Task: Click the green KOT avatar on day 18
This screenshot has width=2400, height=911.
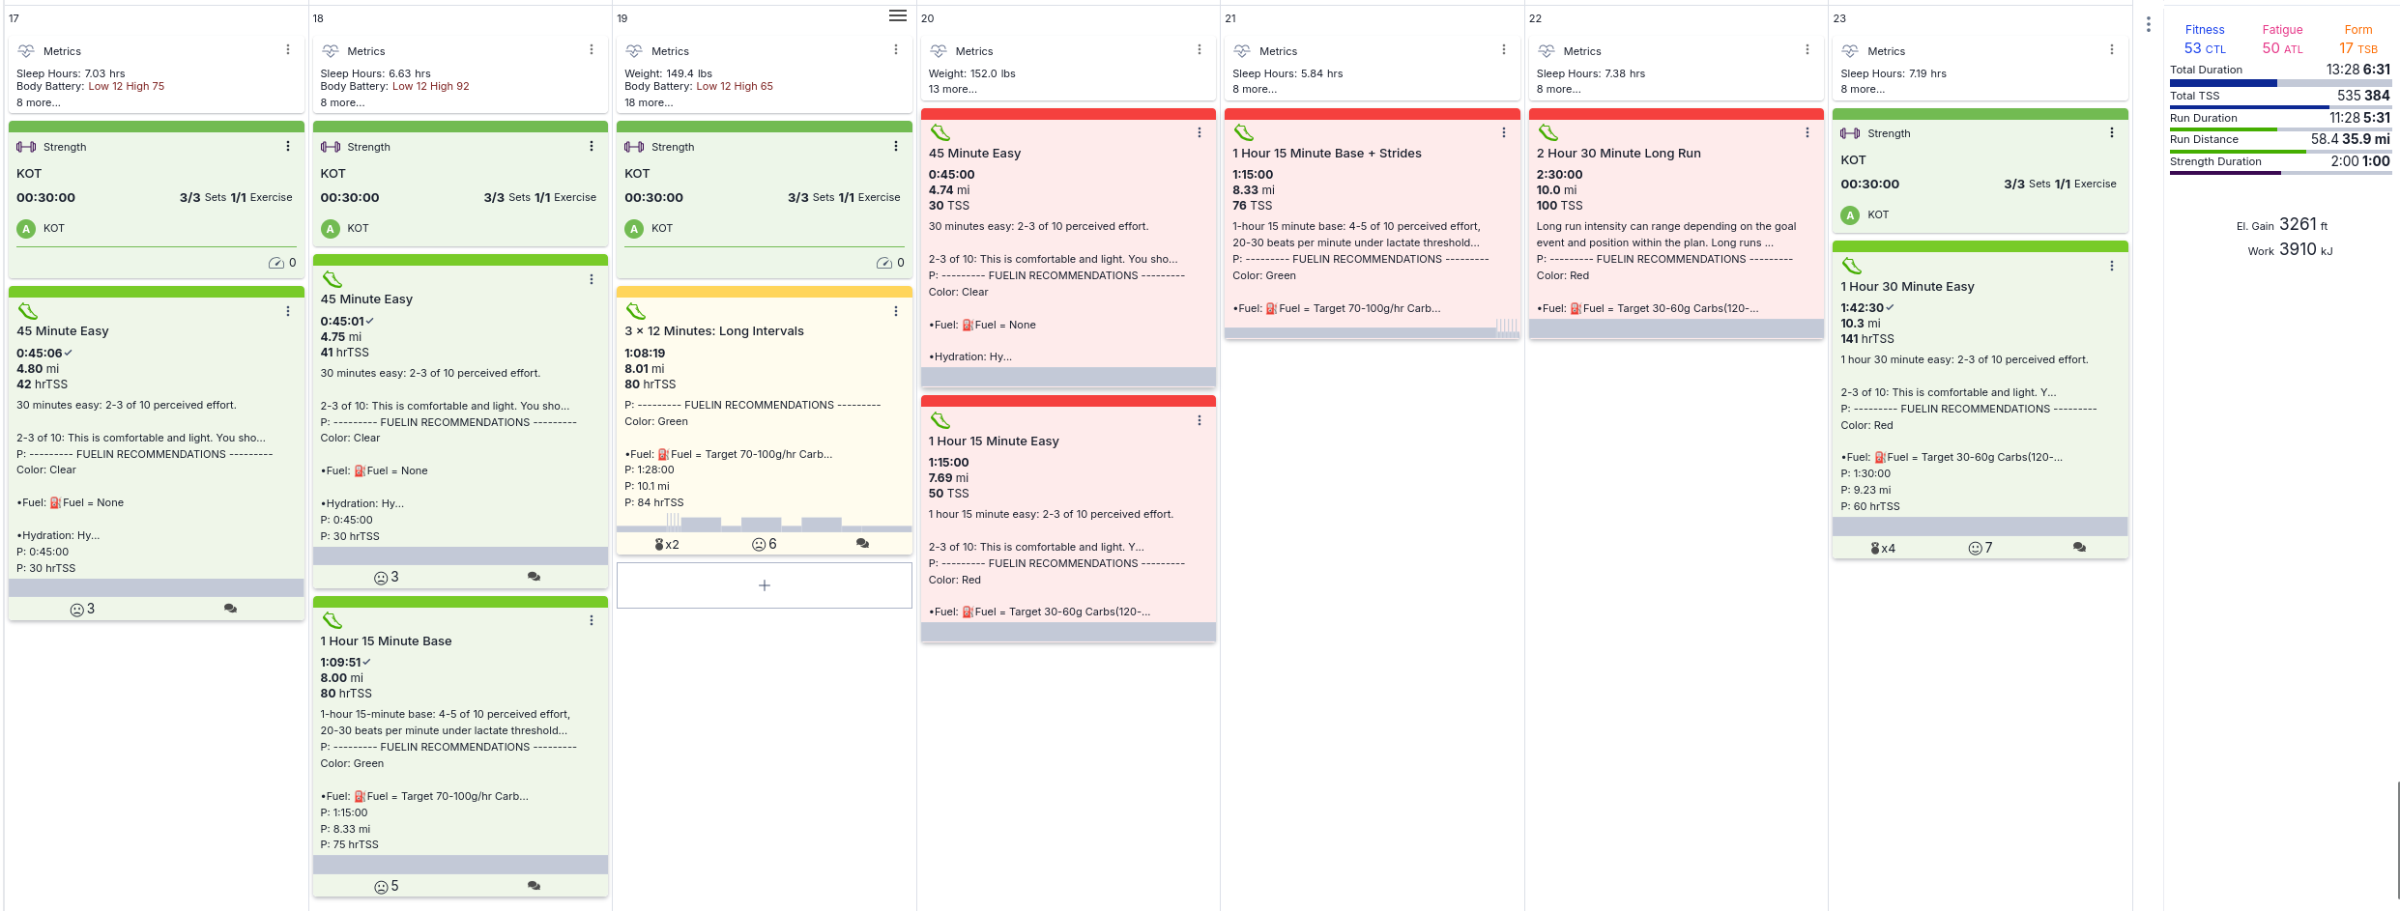Action: coord(331,229)
